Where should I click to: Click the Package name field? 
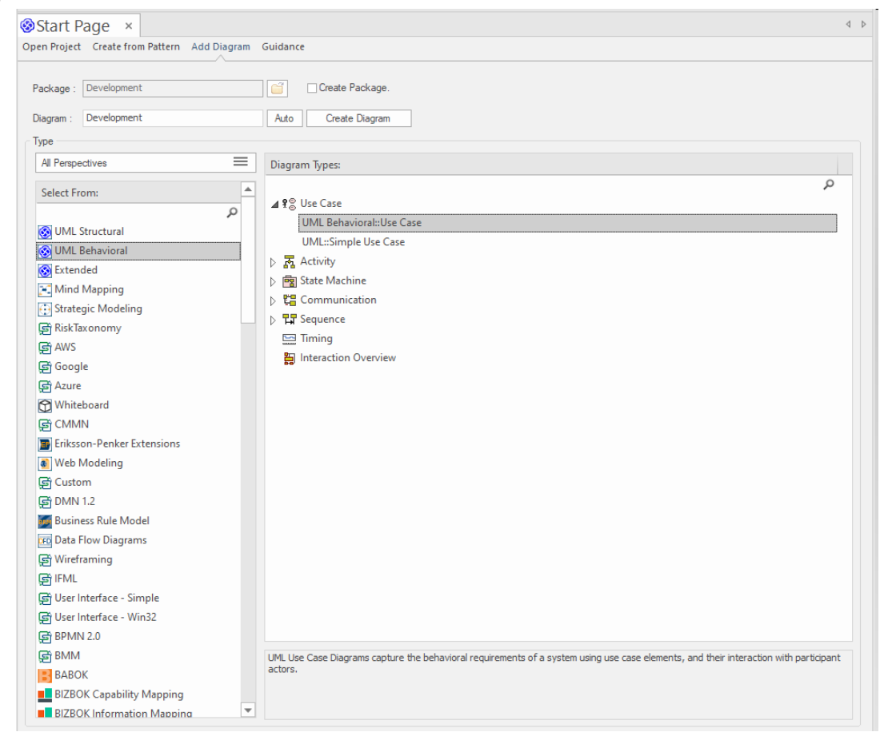[x=173, y=88]
